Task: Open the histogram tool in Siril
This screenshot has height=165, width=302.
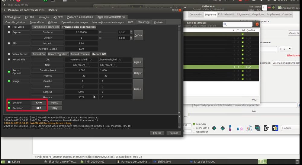Action: tap(249, 128)
